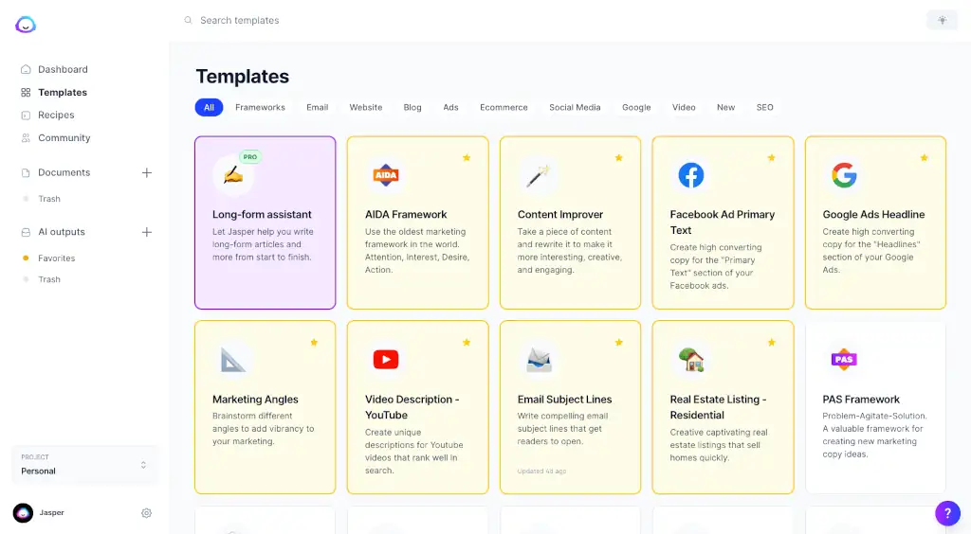971x534 pixels.
Task: Toggle the Marketing Angles favorite star
Action: point(314,343)
